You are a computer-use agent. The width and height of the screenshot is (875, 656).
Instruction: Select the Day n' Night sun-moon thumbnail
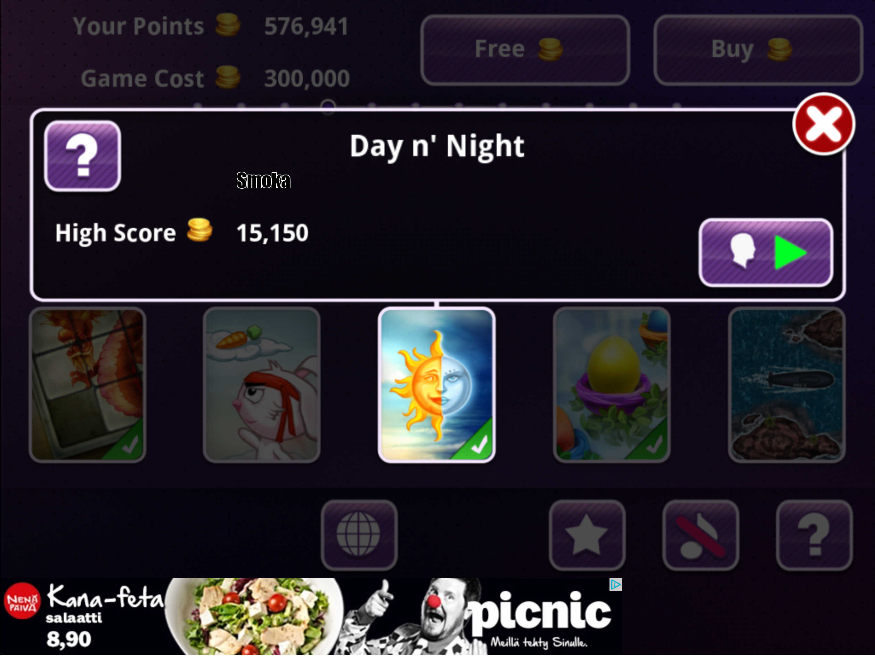(437, 385)
